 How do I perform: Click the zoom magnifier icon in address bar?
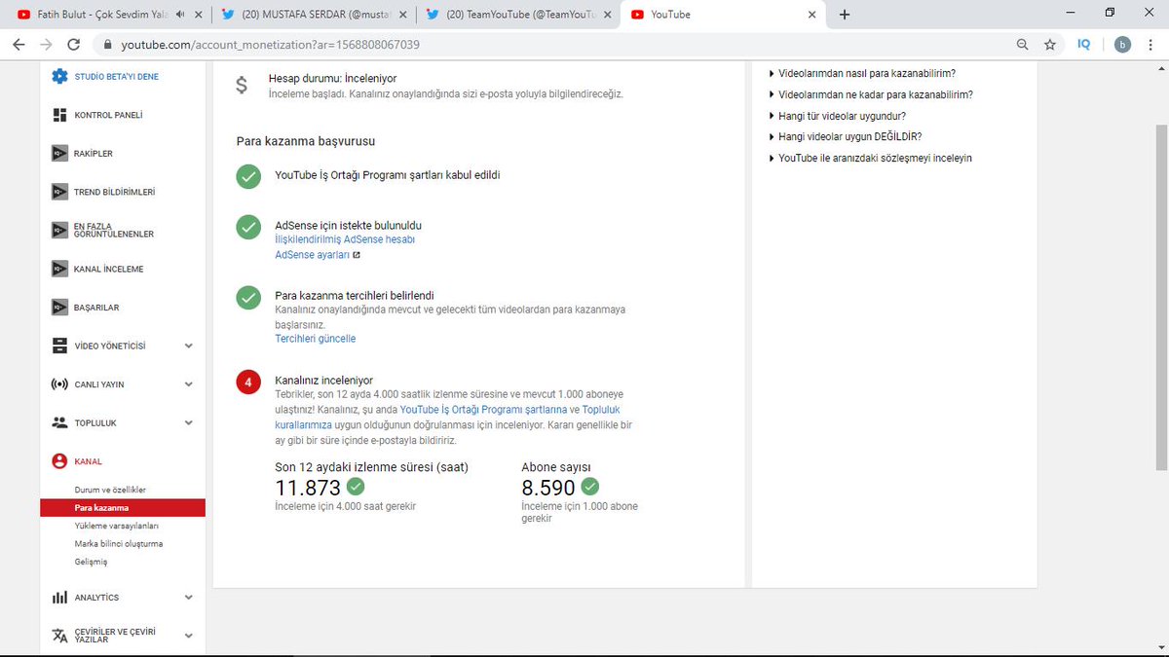[1022, 45]
